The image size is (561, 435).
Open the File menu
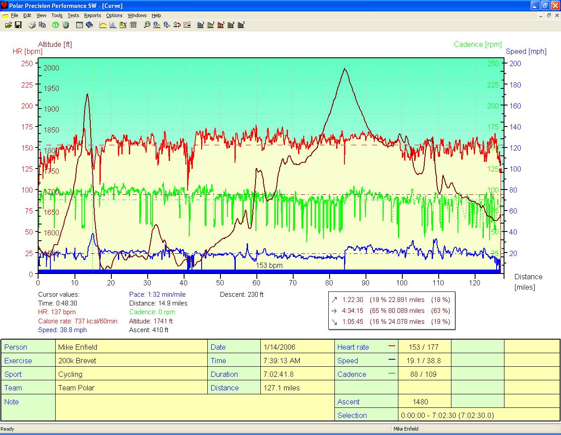click(14, 15)
